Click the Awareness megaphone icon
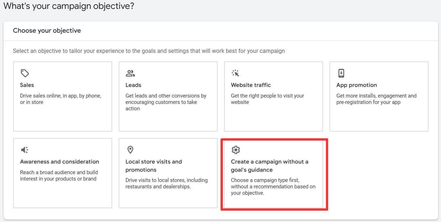Image resolution: width=441 pixels, height=222 pixels. (x=24, y=150)
